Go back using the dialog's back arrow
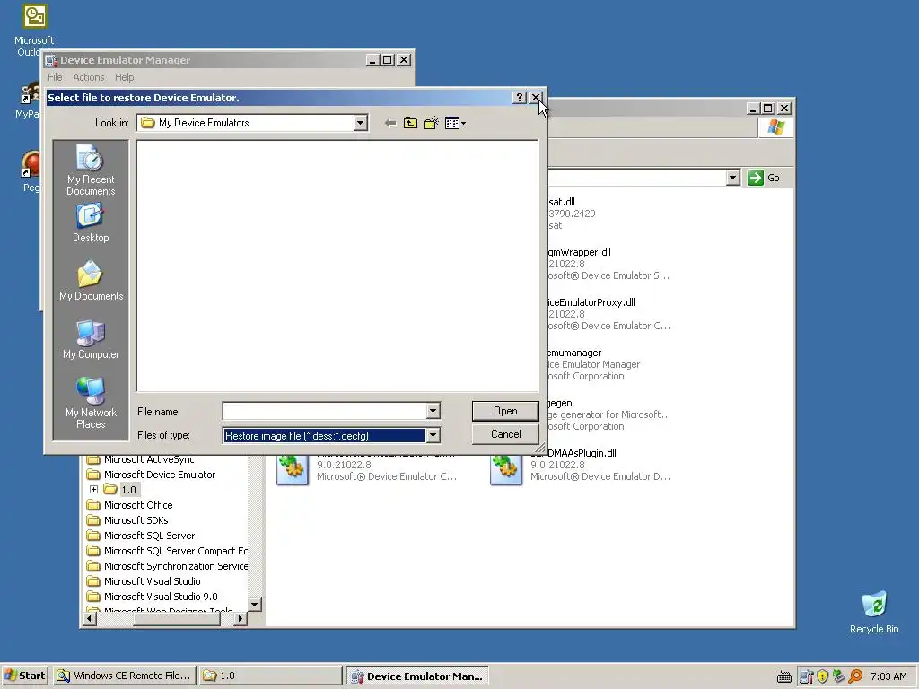The width and height of the screenshot is (919, 689). pyautogui.click(x=389, y=123)
